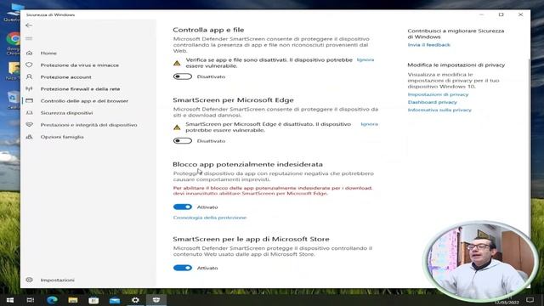
Task: Click the Home house icon
Action: pos(29,53)
